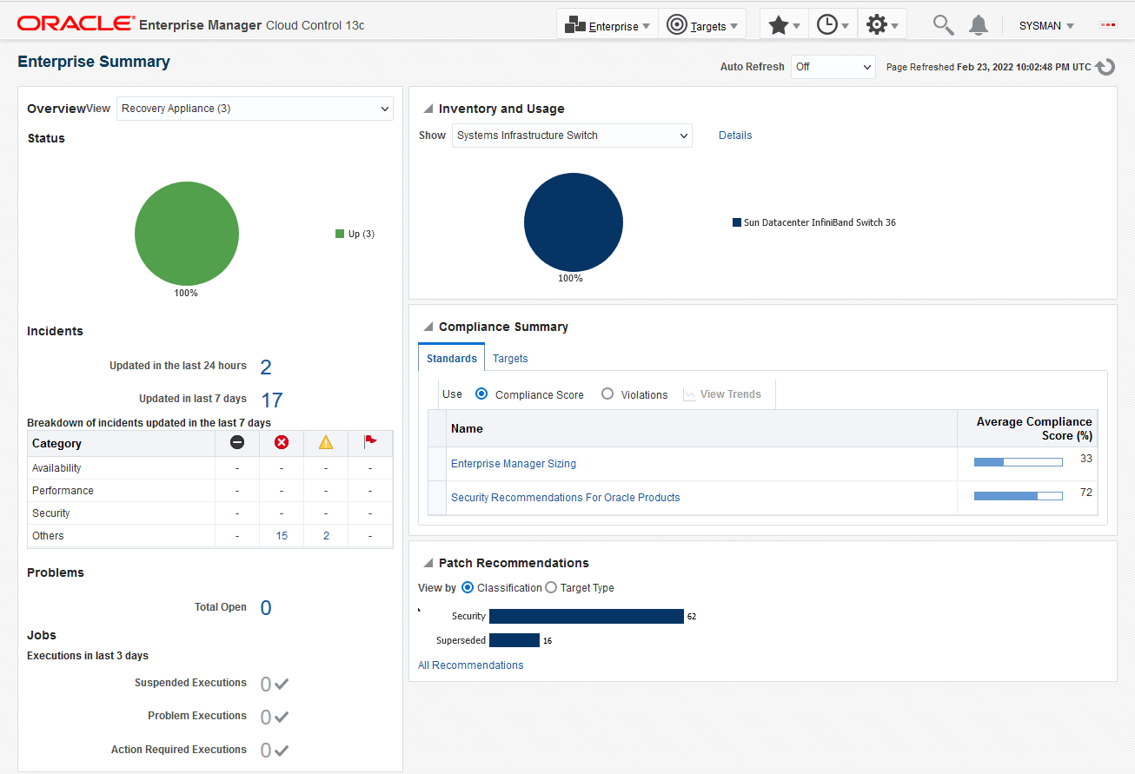
Task: Click the All Recommendations link
Action: coord(470,665)
